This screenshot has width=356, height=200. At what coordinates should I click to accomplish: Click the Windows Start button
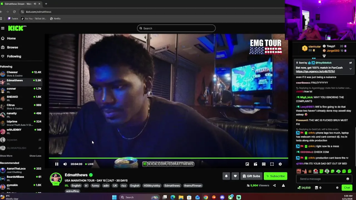tap(114, 197)
